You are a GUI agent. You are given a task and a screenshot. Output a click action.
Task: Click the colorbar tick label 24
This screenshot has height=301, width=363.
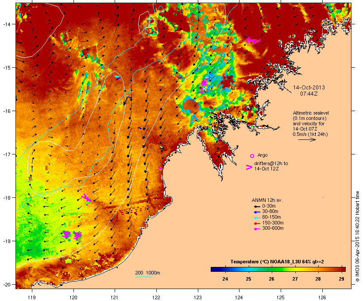pos(225,279)
